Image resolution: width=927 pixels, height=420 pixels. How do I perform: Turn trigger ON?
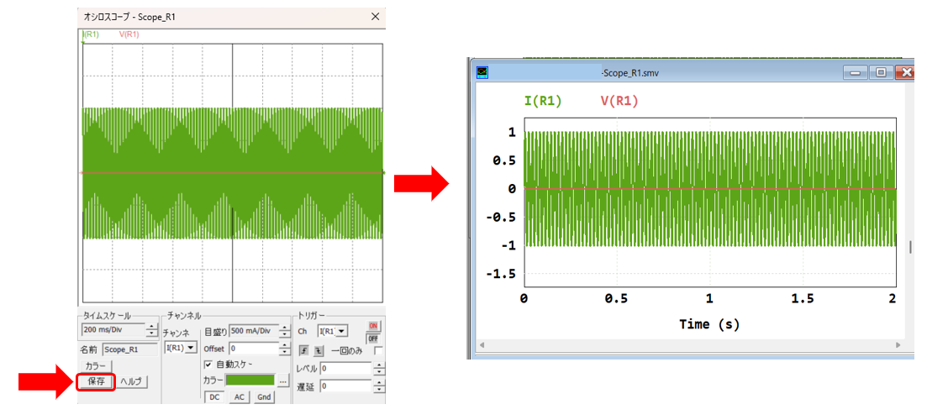[373, 326]
